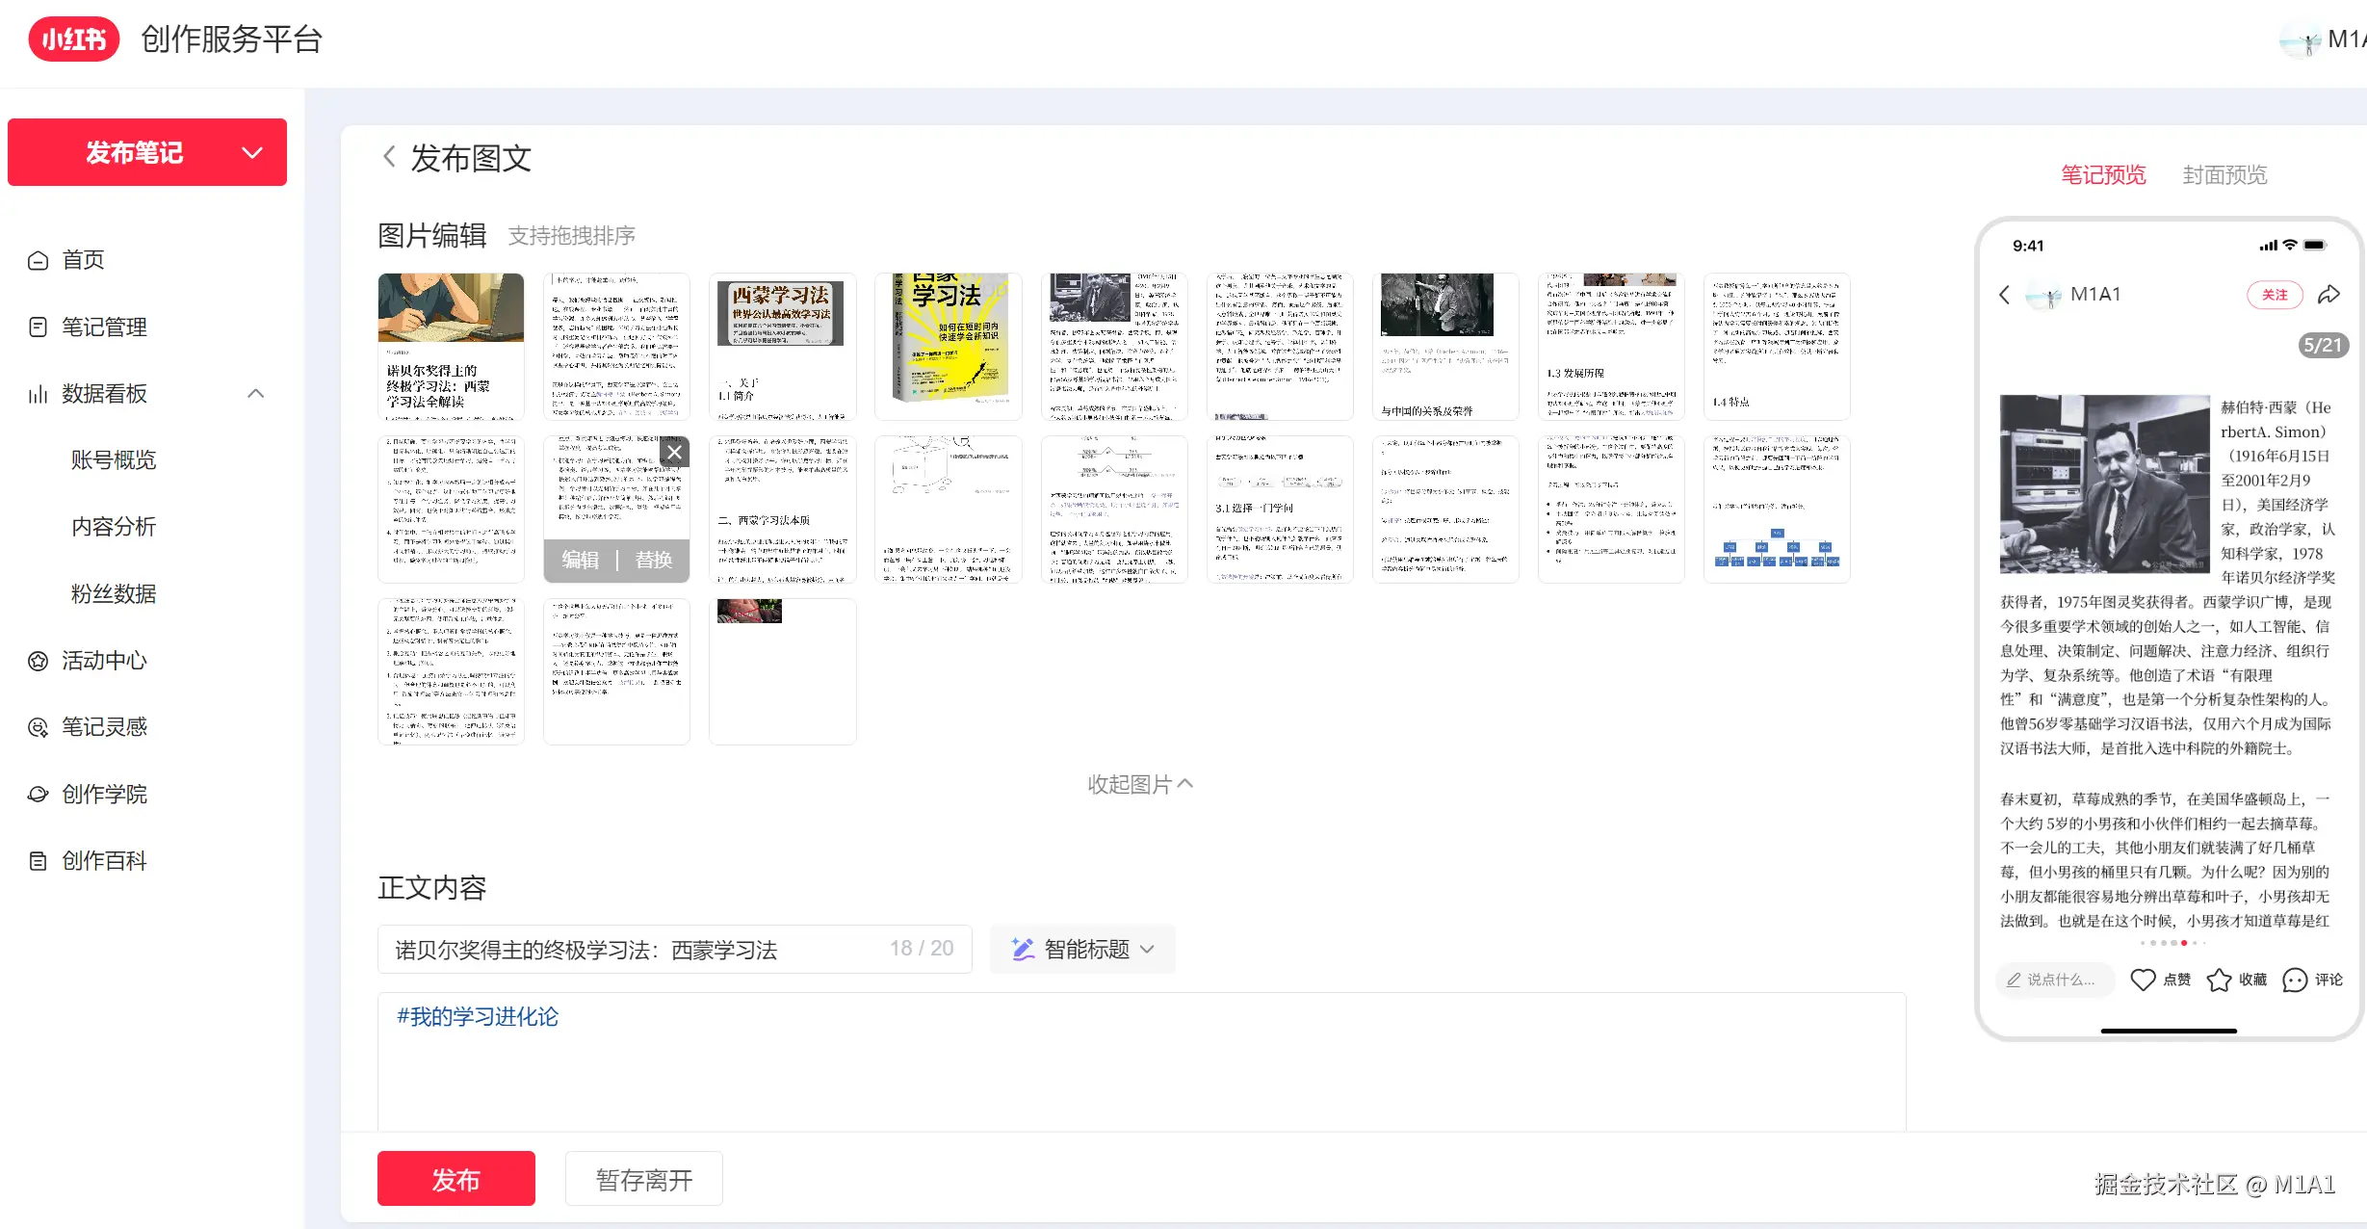Toggle the 关注 follow button in preview
The width and height of the screenshot is (2367, 1229).
coord(2275,295)
